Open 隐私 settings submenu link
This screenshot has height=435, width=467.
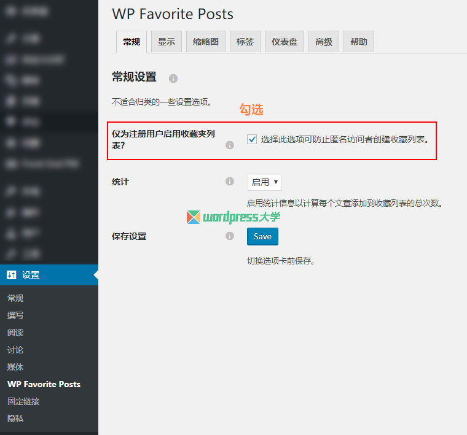coord(15,418)
